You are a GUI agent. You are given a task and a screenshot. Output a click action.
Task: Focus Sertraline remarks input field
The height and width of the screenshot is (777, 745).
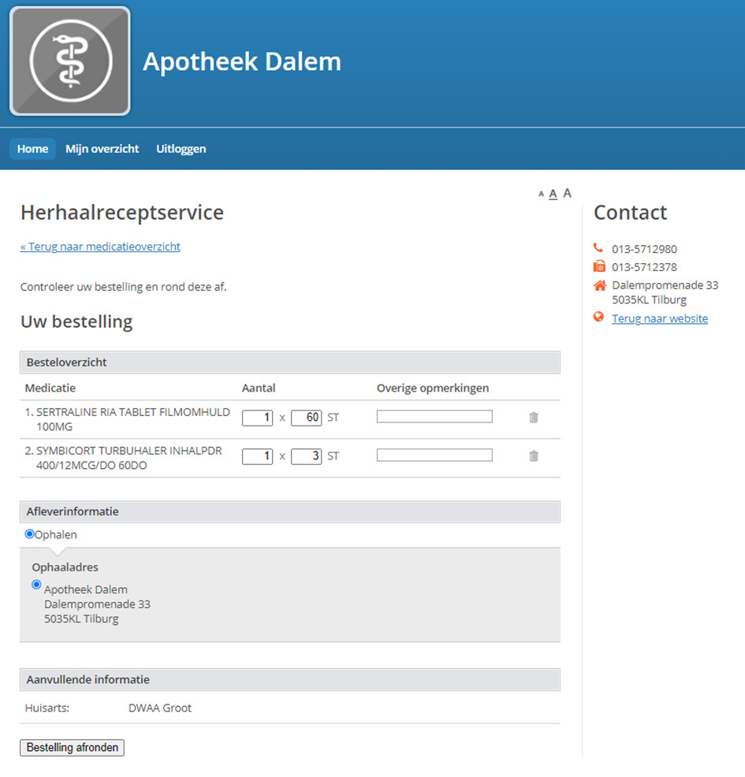tap(434, 416)
